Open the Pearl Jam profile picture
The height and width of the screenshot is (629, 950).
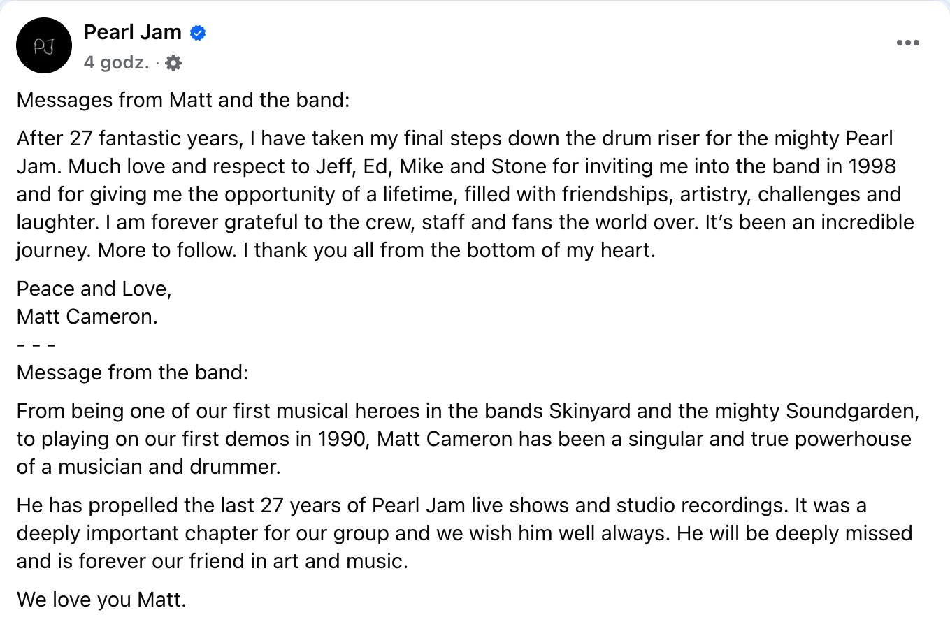[44, 45]
